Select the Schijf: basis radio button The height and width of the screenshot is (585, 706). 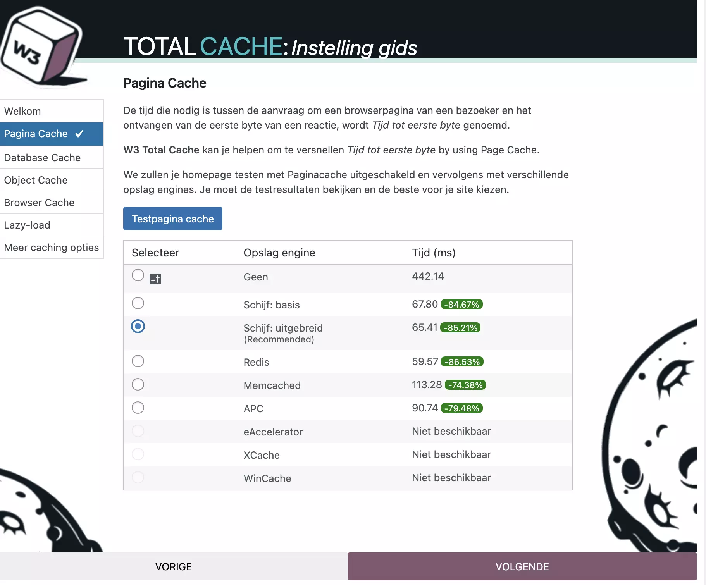pyautogui.click(x=138, y=303)
